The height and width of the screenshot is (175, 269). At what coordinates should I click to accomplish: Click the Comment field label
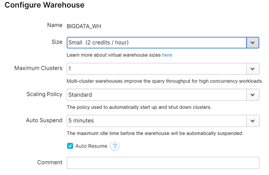click(50, 162)
